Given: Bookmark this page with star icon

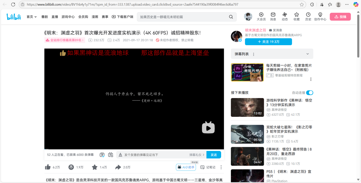Looking at the screenshot, I should (302, 5).
